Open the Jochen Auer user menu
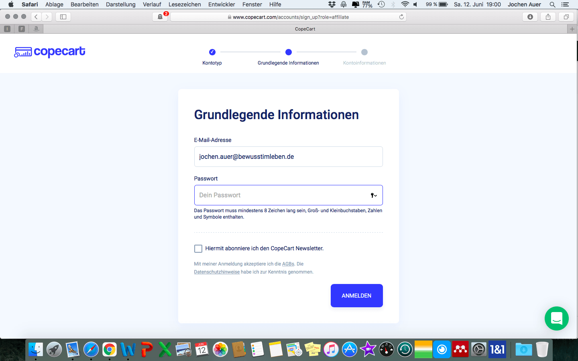Screen dimensions: 578x361 [524, 4]
